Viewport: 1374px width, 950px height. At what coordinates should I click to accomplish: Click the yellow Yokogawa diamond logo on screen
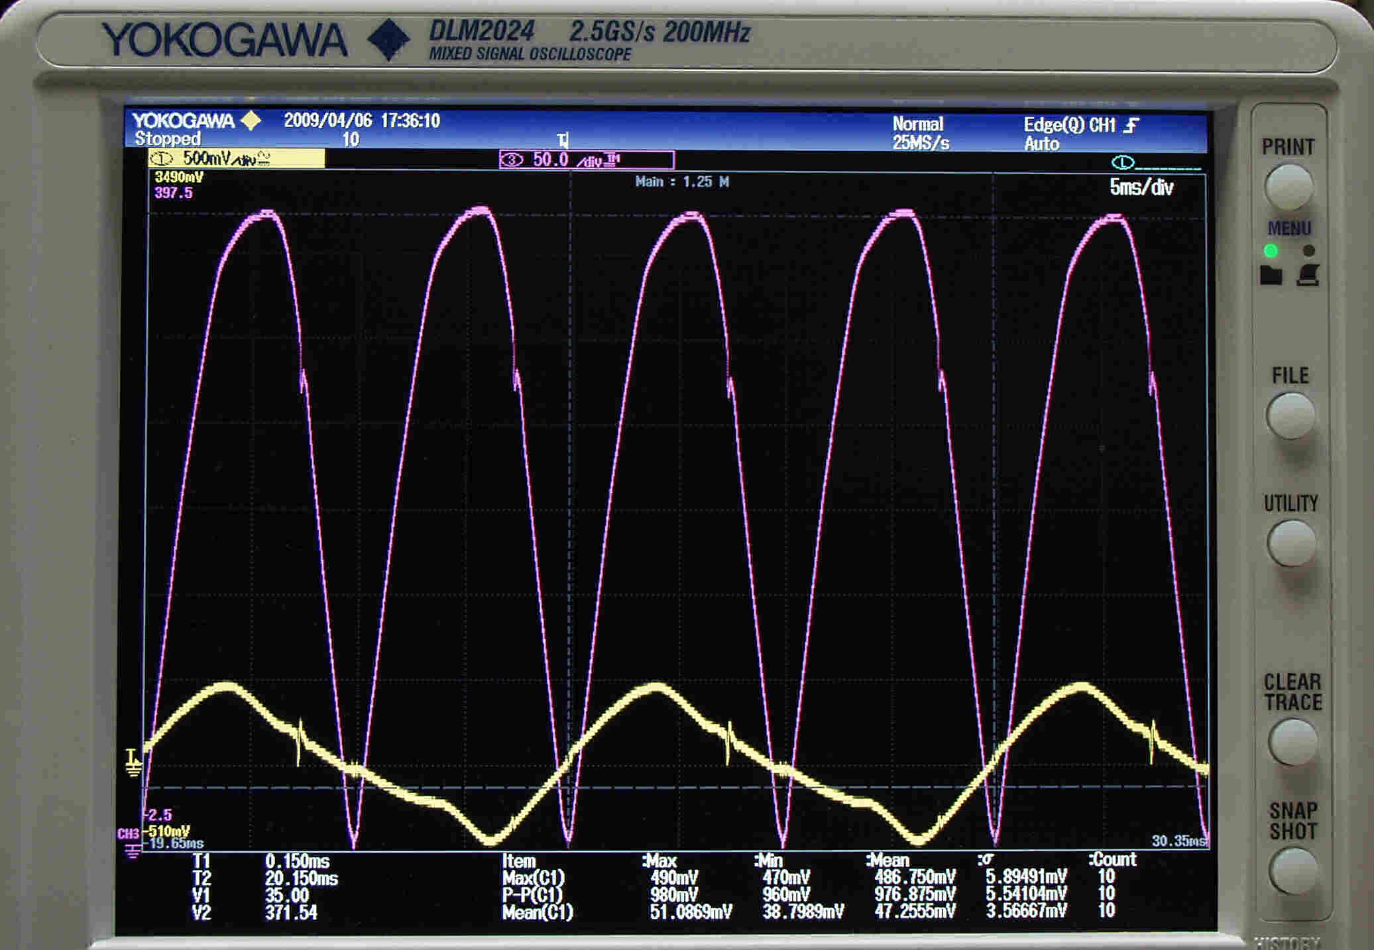251,121
